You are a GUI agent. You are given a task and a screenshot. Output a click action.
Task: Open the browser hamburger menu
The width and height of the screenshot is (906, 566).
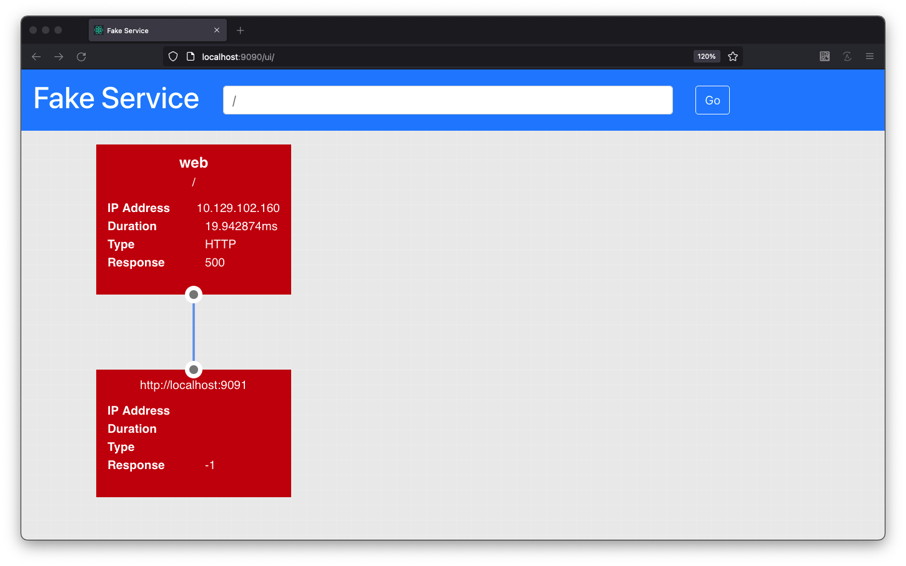pyautogui.click(x=869, y=57)
